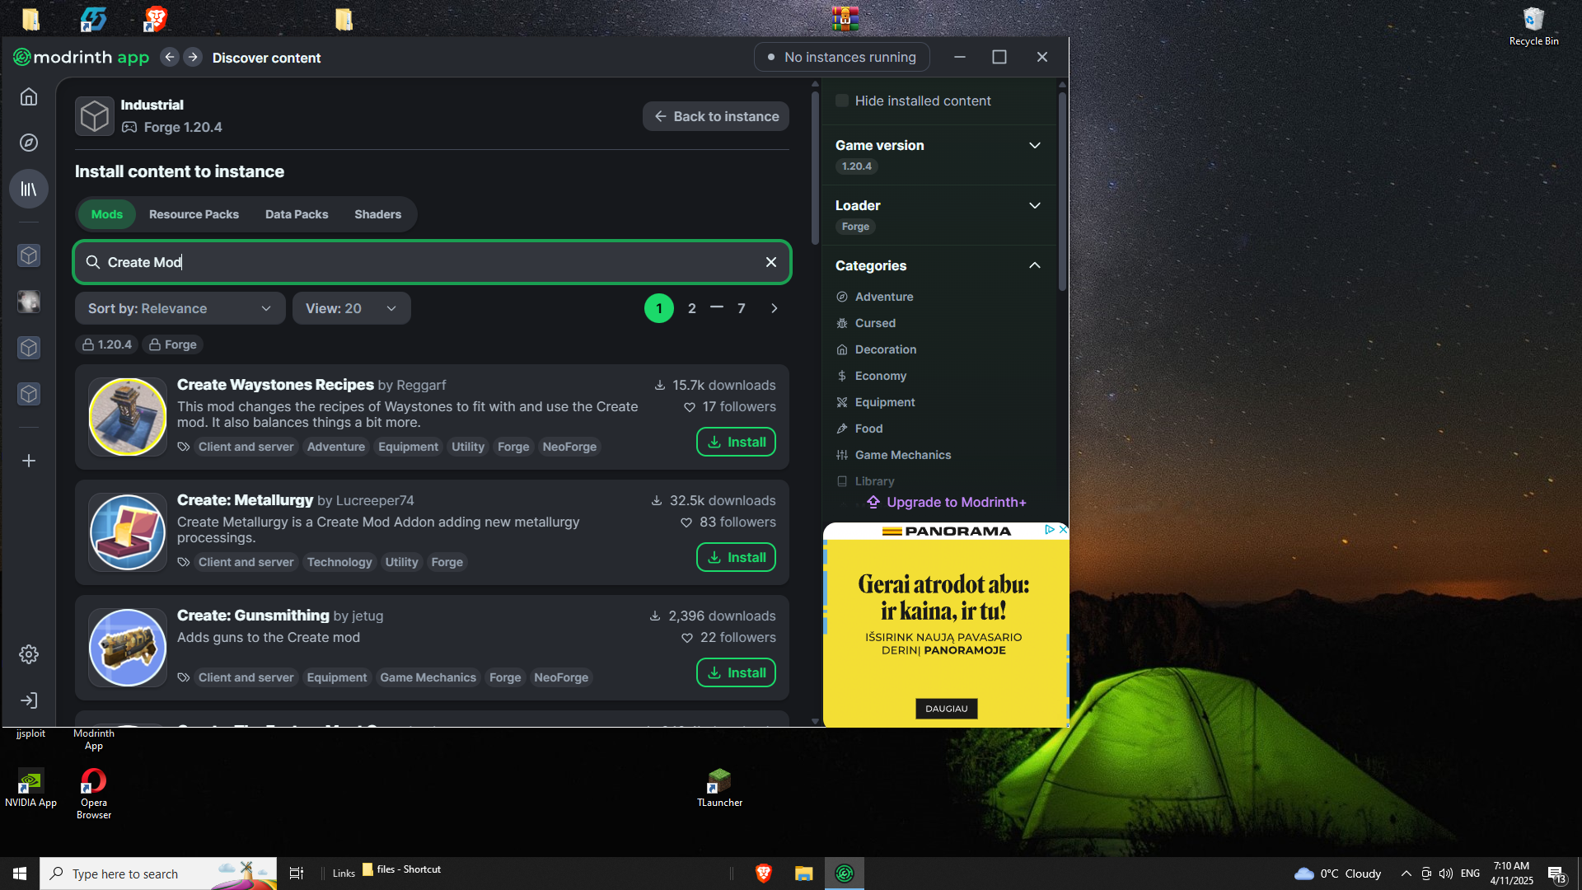Toggle the Adventure category filter
The width and height of the screenshot is (1582, 890).
tap(883, 297)
